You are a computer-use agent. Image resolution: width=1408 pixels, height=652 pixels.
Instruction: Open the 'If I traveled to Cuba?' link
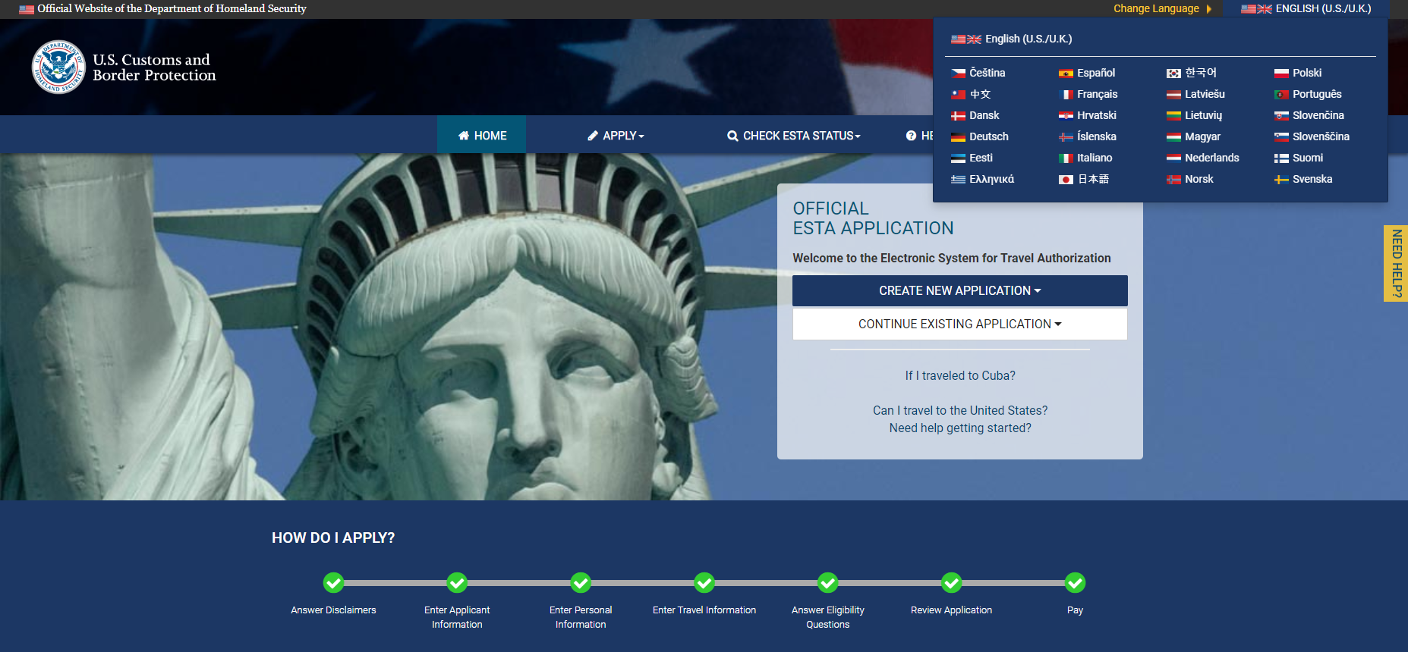click(x=959, y=375)
